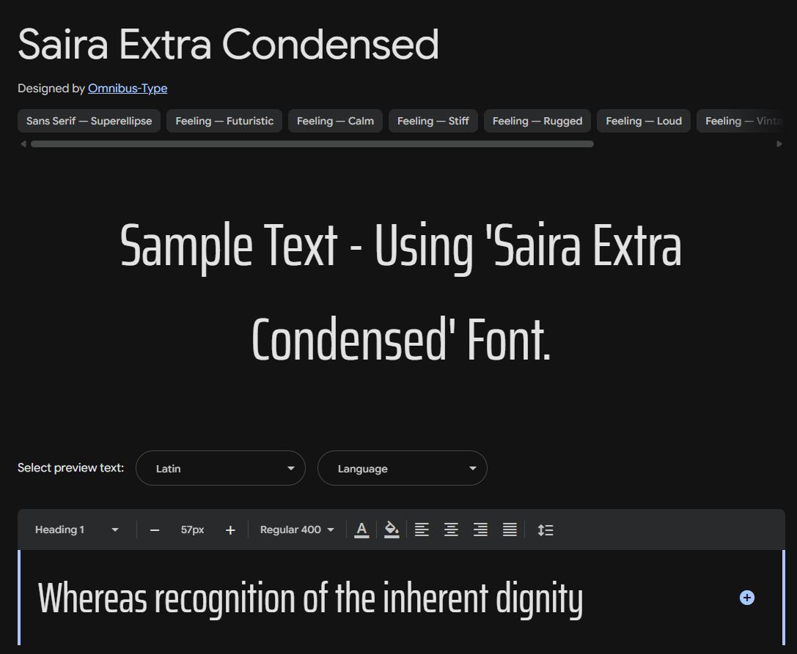
Task: Click the 'Whereas recognition' preview text
Action: [310, 599]
